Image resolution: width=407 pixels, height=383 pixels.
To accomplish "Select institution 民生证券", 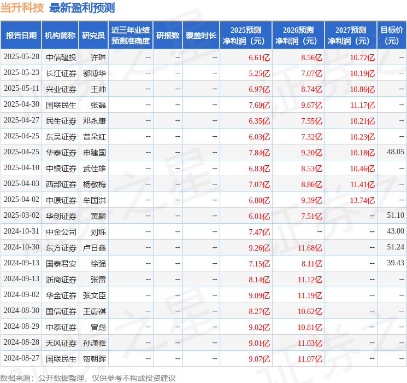I will click(x=61, y=121).
